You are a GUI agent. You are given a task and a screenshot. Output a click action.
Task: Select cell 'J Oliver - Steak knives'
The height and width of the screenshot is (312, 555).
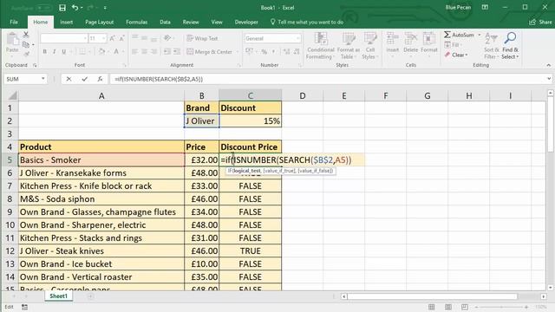[101, 250]
